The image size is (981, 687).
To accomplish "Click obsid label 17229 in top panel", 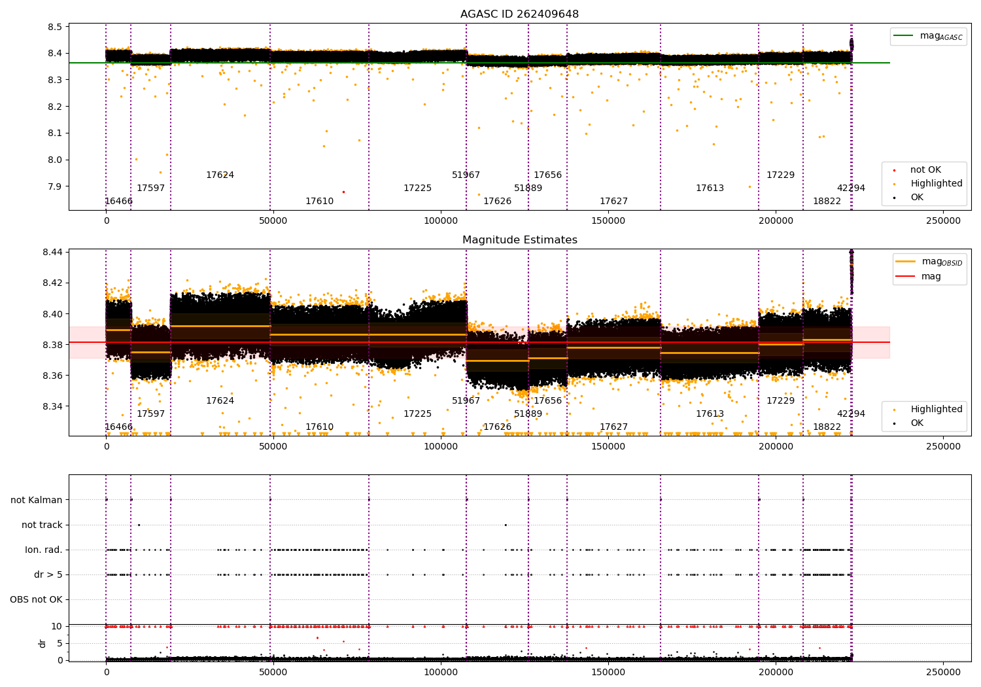I will [780, 175].
